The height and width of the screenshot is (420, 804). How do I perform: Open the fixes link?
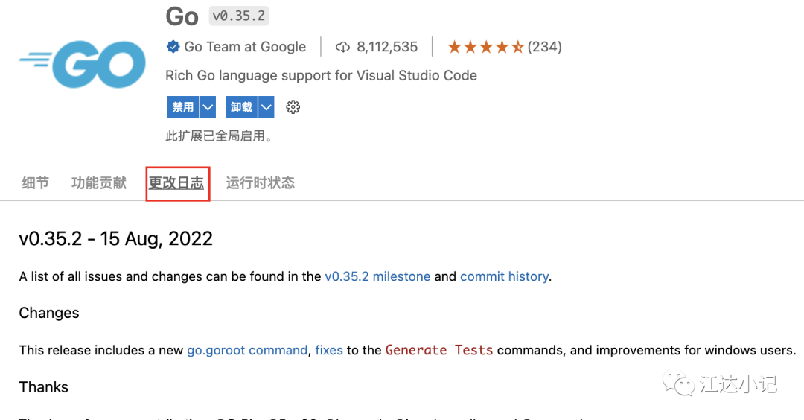point(329,350)
